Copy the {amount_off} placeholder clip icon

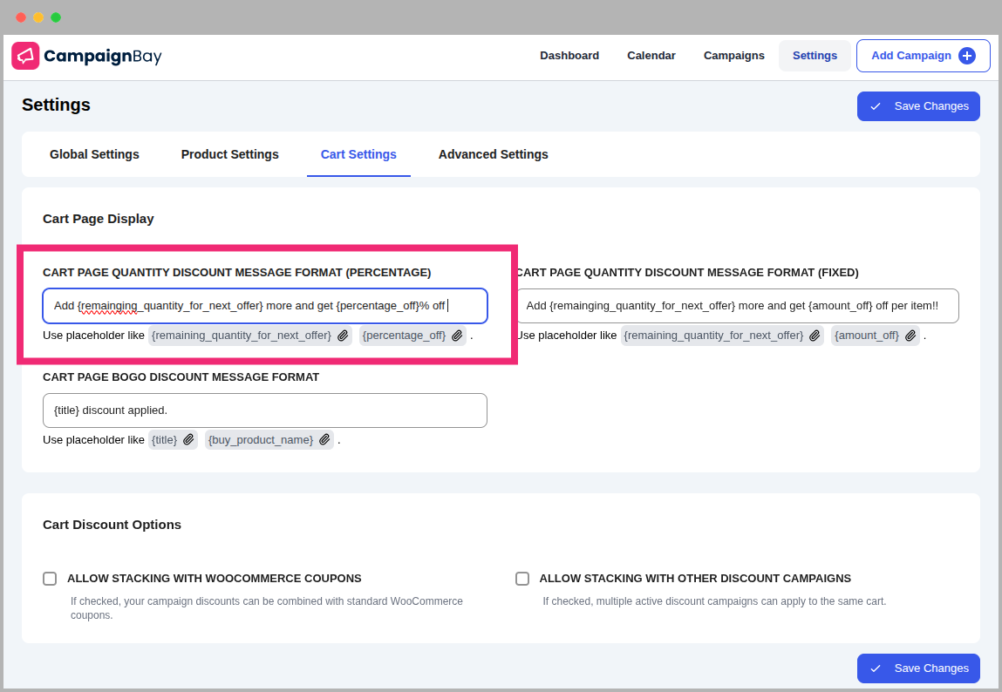point(910,336)
